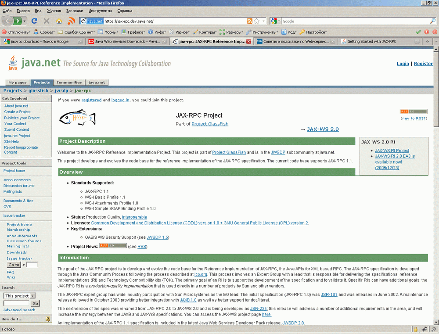The width and height of the screenshot is (439, 334).
Task: Click the green checkmark validation icon
Action: pos(418,32)
